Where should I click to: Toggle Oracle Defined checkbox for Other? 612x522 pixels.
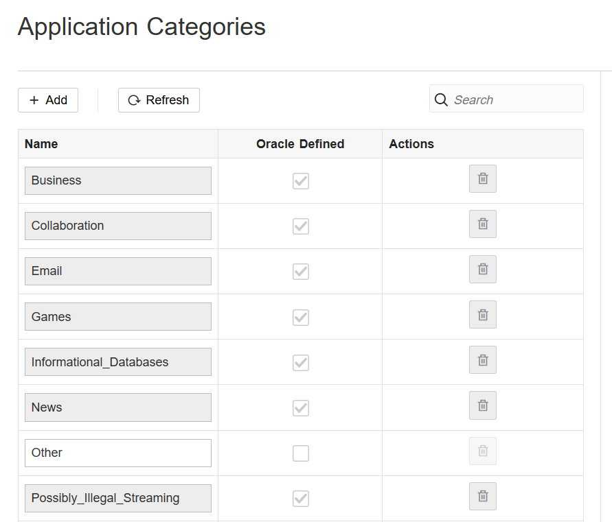tap(301, 453)
